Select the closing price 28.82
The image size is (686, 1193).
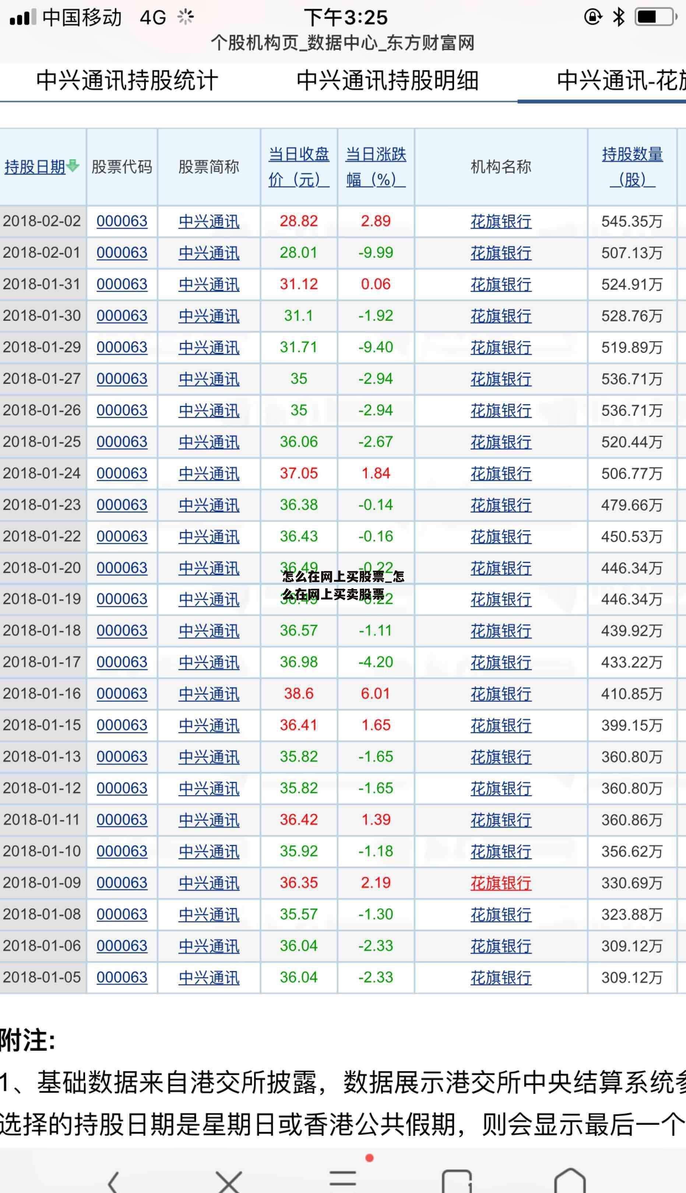(299, 221)
